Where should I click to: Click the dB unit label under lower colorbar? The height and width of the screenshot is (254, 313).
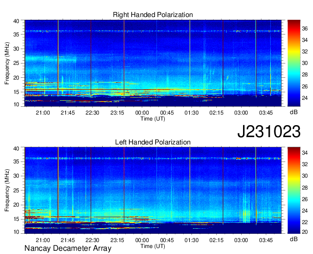[294, 239]
